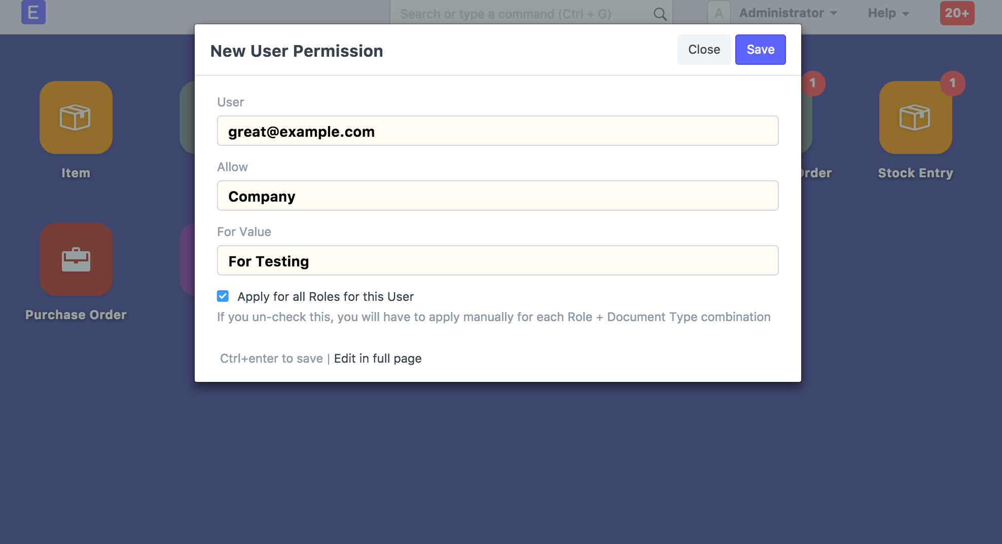Click the For Value input field

pyautogui.click(x=497, y=261)
